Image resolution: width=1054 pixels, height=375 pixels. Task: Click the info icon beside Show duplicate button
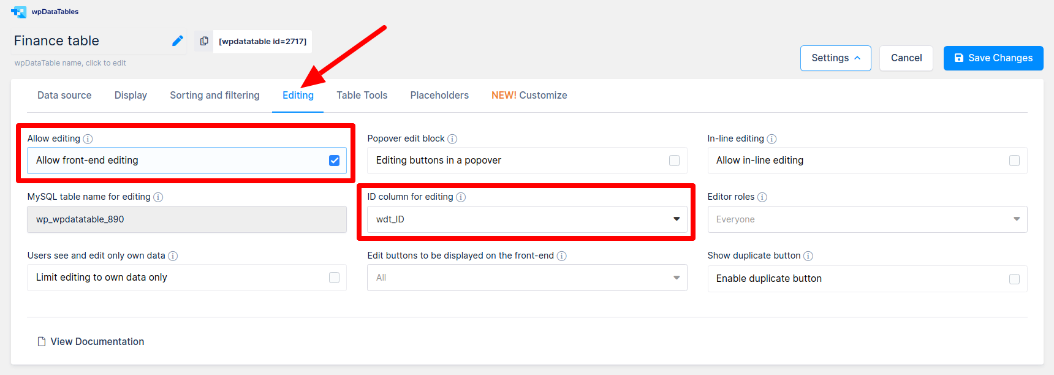(x=809, y=256)
